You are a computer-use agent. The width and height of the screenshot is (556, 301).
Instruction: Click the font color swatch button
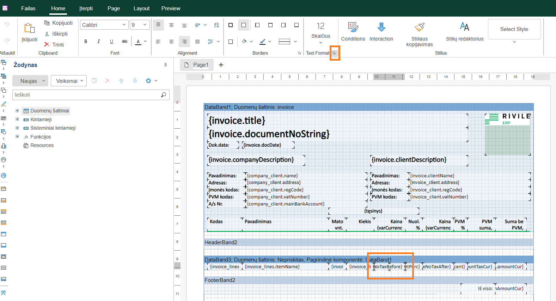(138, 42)
